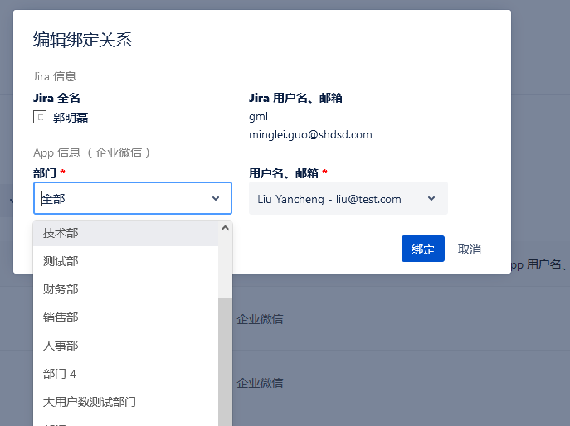
Task: Click the 取消 button to cancel
Action: (x=470, y=249)
